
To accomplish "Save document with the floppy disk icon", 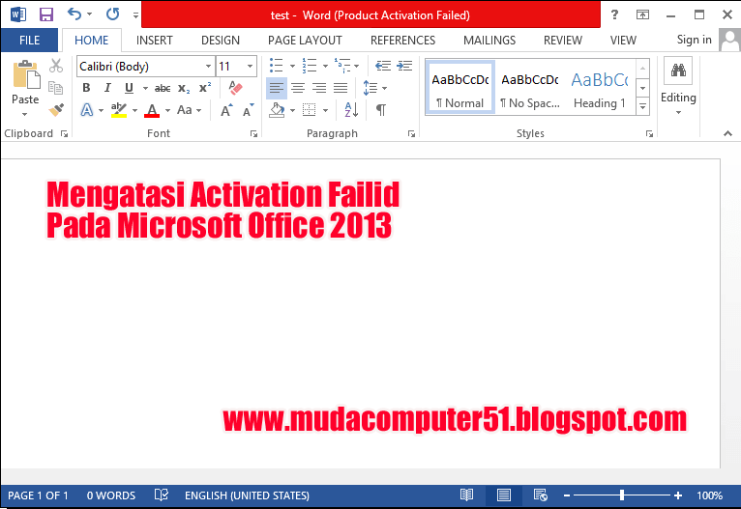I will pyautogui.click(x=45, y=14).
